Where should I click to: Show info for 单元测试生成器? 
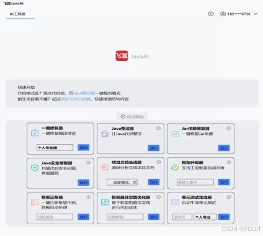[x=229, y=197]
